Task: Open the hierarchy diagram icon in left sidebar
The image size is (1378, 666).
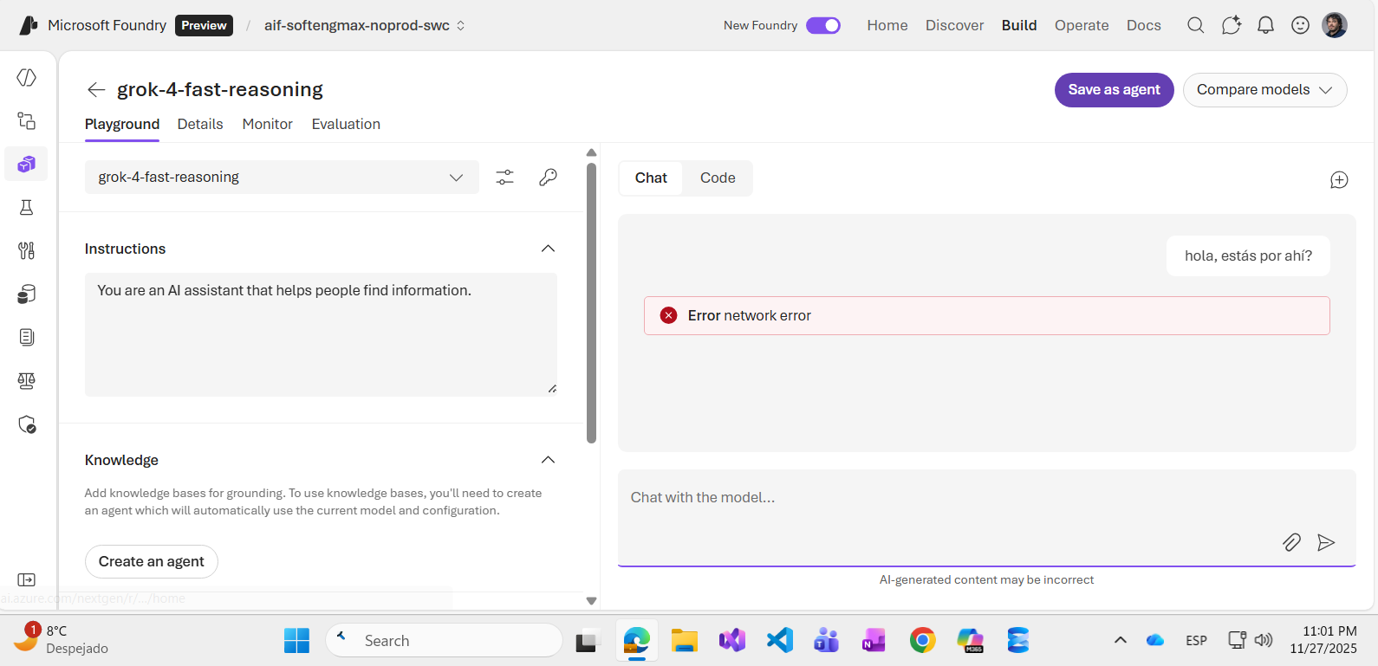Action: 27,120
